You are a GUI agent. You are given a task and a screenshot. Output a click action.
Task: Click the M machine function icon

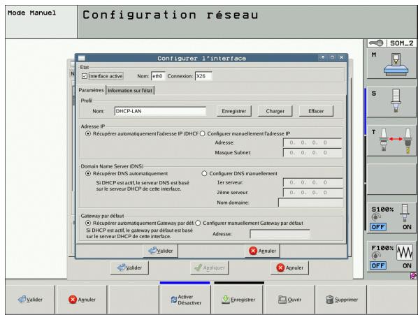[x=396, y=64]
